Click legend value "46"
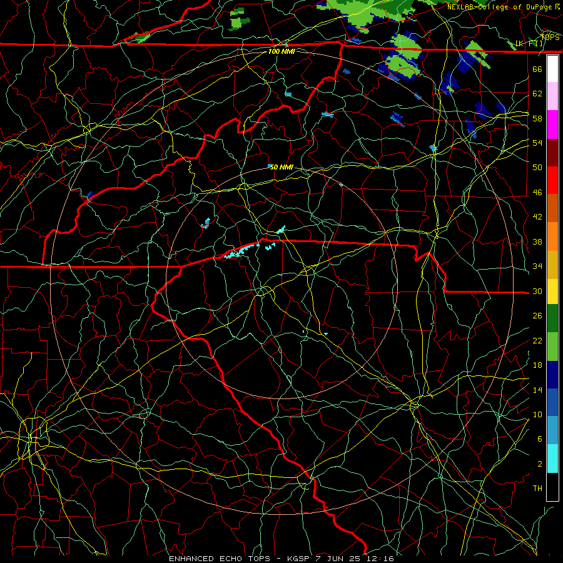Image resolution: width=563 pixels, height=563 pixels. click(537, 193)
